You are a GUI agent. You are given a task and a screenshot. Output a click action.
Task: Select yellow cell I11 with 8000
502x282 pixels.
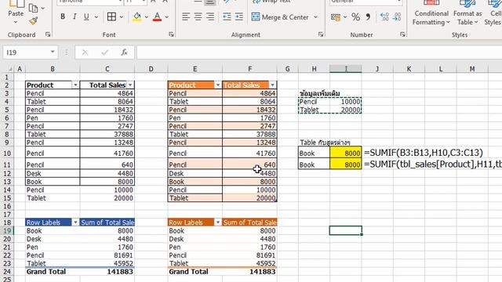[346, 164]
